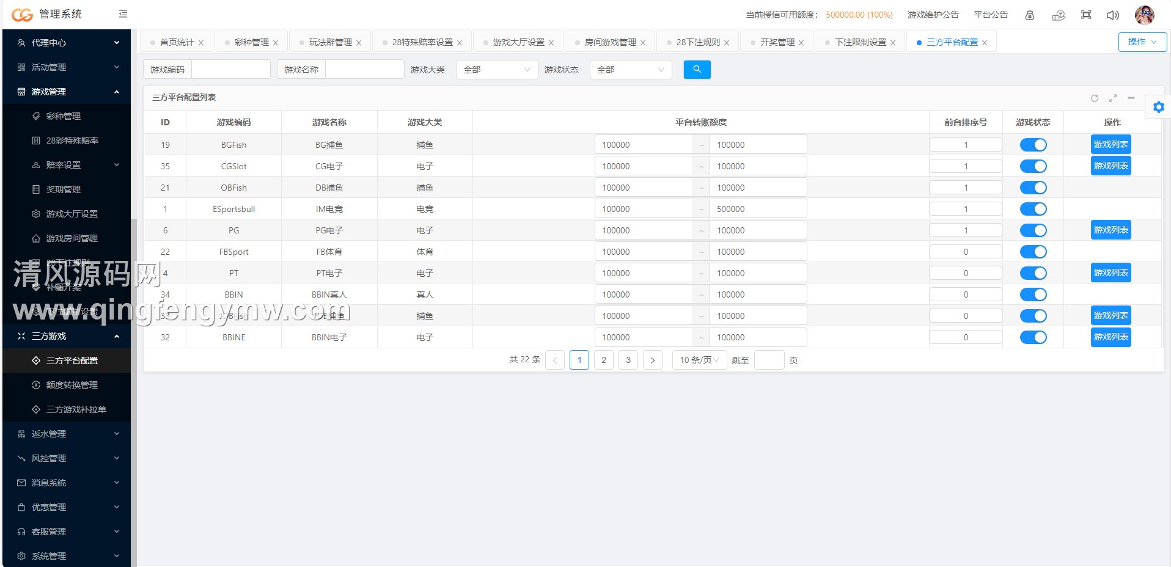The image size is (1171, 567).
Task: Open the blue settings gear on right edge
Action: [1158, 108]
